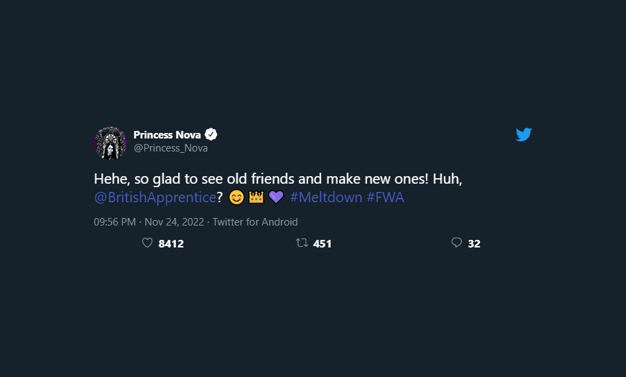The image size is (626, 377).
Task: Click the Twitter for Android source label
Action: coord(255,222)
